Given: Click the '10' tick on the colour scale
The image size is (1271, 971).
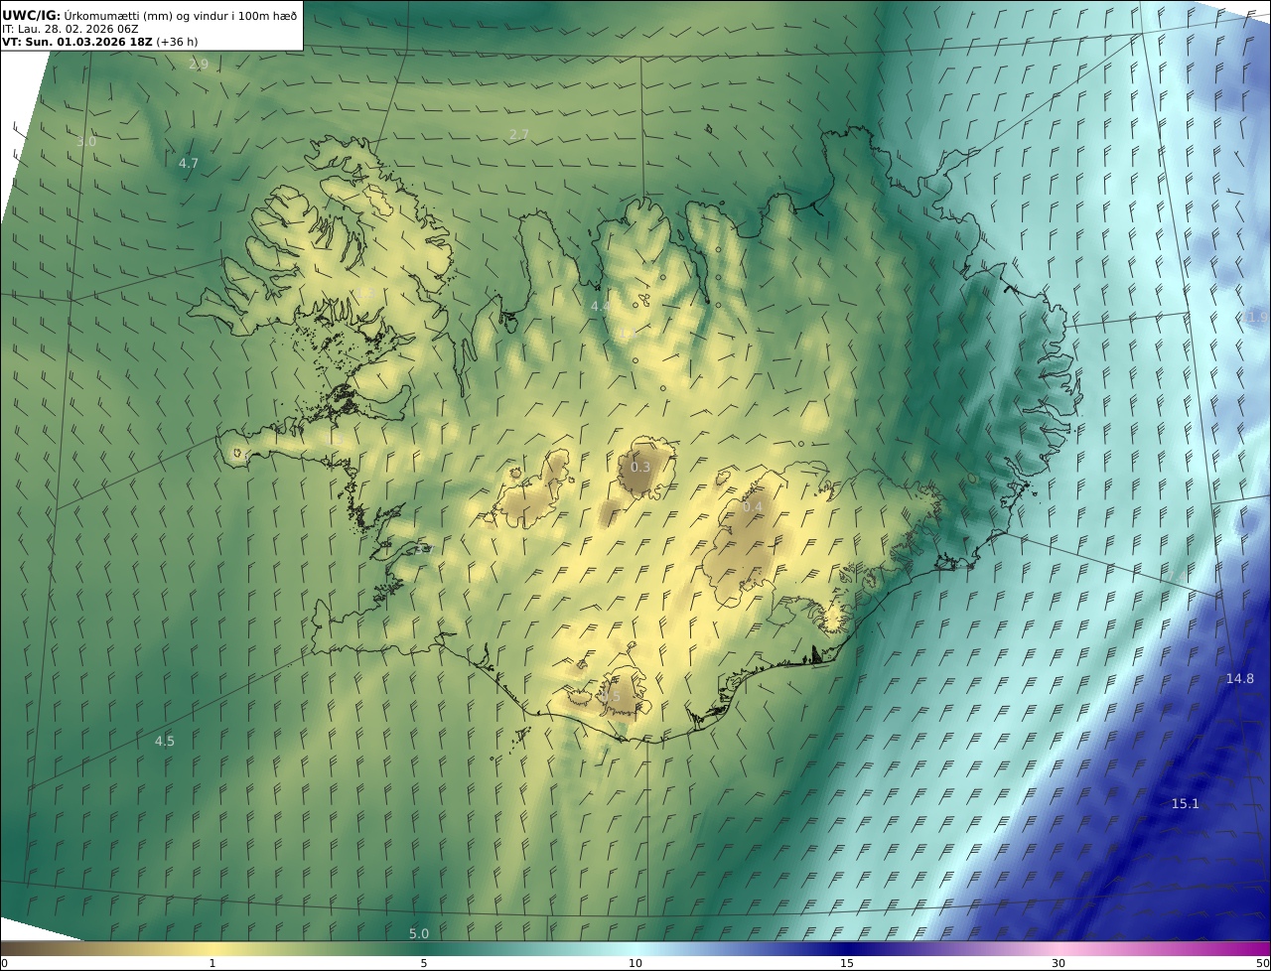Looking at the screenshot, I should (635, 963).
